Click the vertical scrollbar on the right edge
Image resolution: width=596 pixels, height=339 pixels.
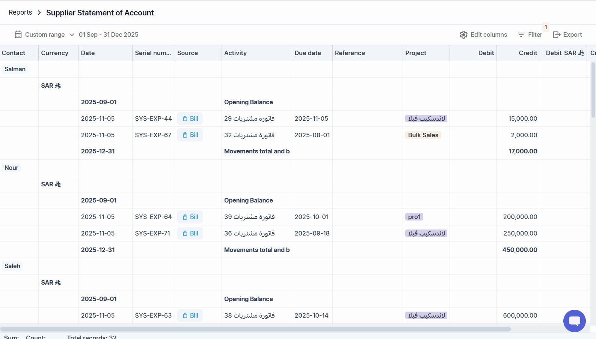click(x=593, y=90)
